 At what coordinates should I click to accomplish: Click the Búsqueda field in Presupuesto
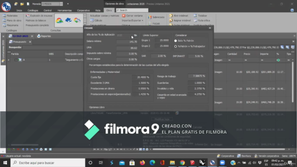click(52, 47)
